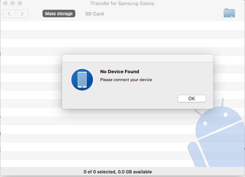Switch to the SD Card tab
The image size is (245, 177).
(94, 14)
